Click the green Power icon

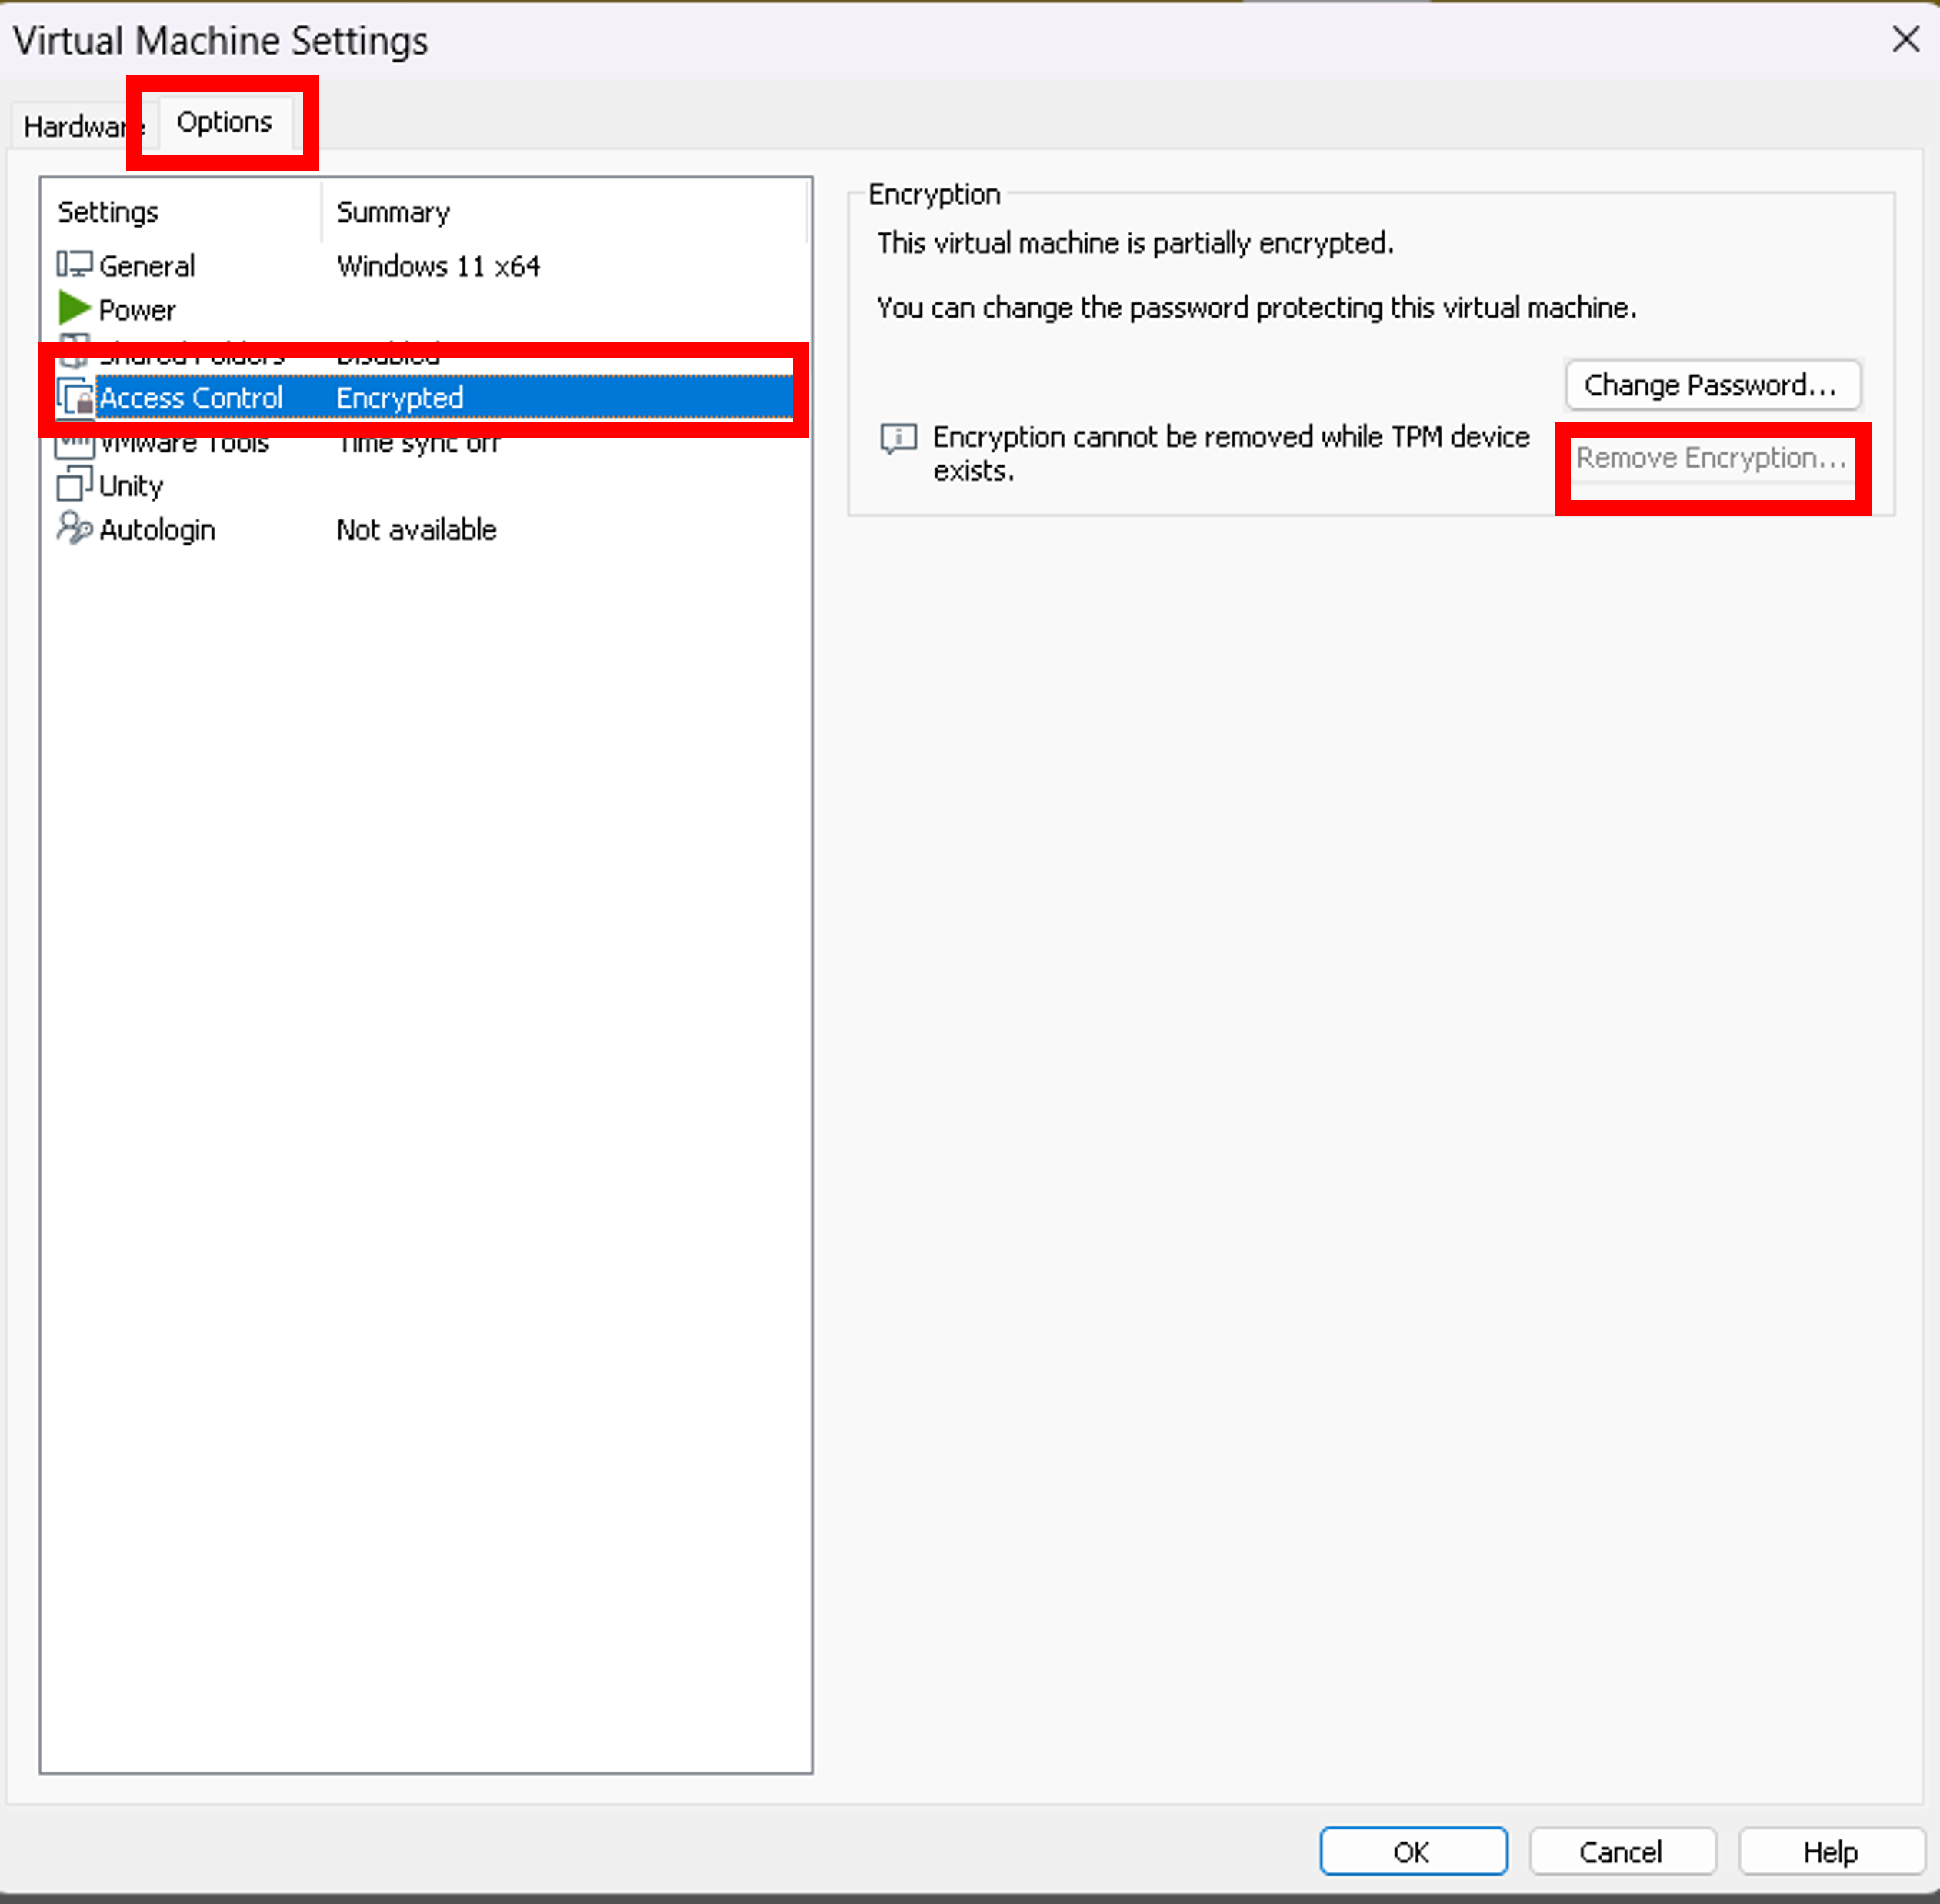click(73, 309)
